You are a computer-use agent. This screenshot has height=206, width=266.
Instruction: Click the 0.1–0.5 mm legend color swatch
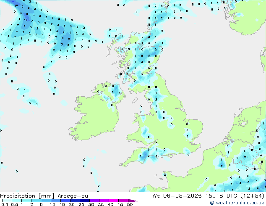(x=7, y=201)
